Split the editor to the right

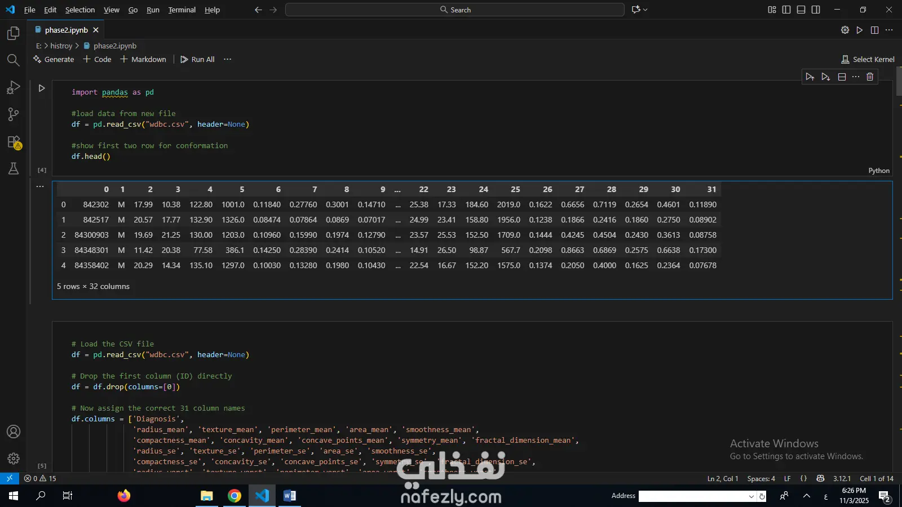point(874,30)
